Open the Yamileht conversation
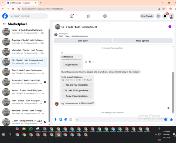 [24, 112]
